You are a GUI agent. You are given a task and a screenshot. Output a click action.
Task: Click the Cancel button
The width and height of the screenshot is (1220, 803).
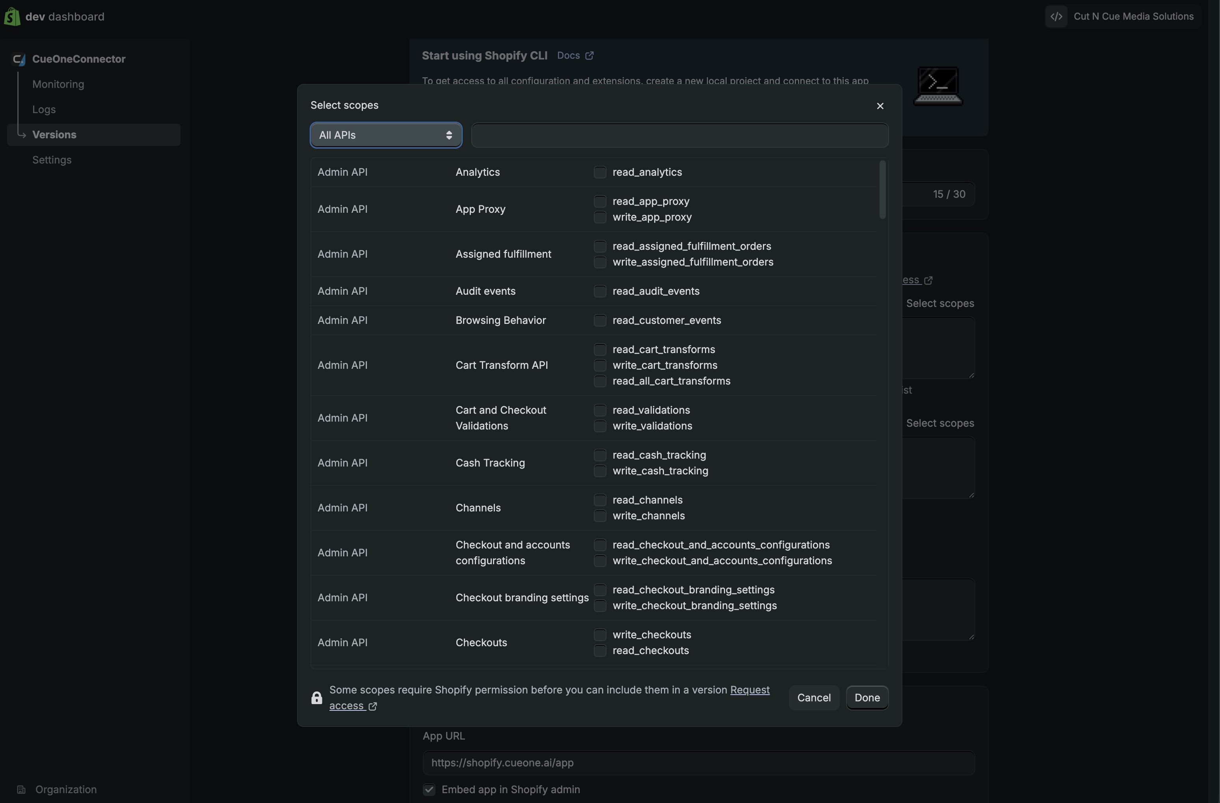tap(813, 698)
